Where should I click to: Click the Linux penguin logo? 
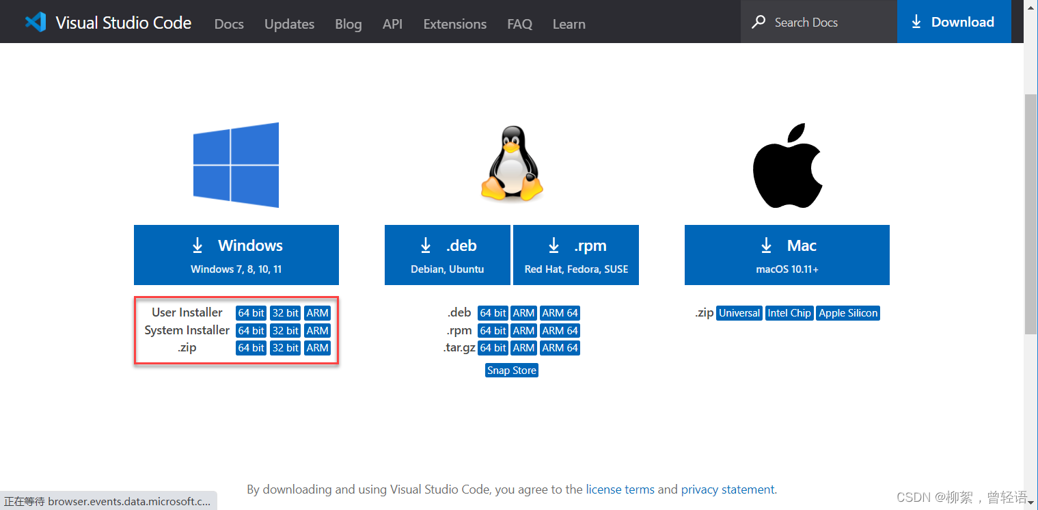tap(512, 163)
